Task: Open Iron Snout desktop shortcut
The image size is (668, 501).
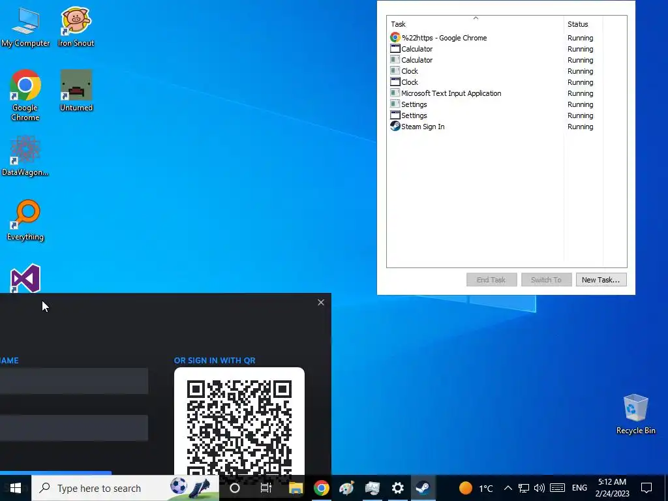Action: pos(76,26)
